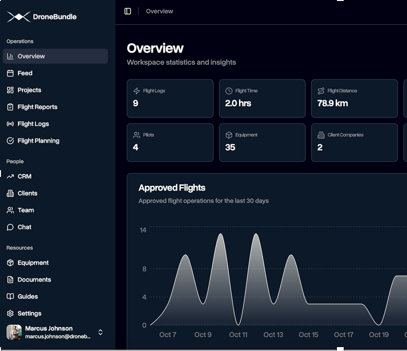Click the DroneBundle logo
The image size is (407, 351).
click(x=41, y=17)
